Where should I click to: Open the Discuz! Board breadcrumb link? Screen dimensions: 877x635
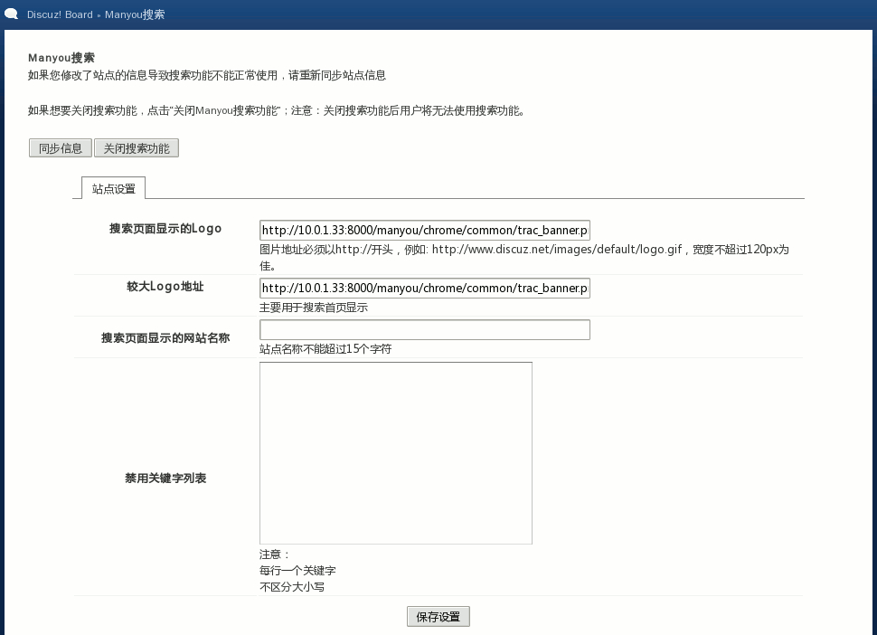[60, 14]
